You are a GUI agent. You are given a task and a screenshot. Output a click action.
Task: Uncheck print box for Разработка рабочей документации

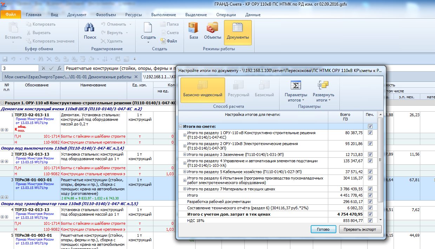pos(370,202)
